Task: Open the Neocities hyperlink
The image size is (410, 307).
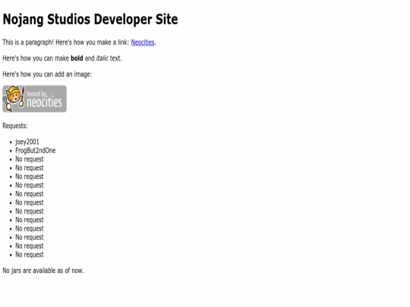Action: pos(143,42)
